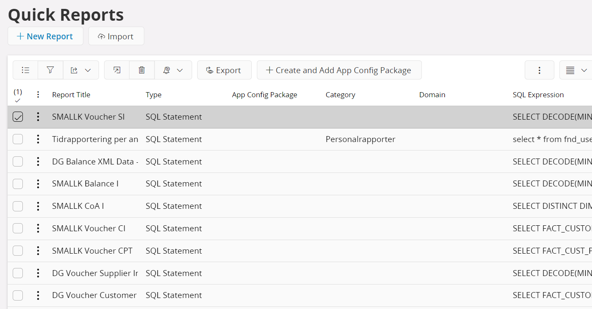
Task: Open the kebab menu icon on the right
Action: pos(539,70)
